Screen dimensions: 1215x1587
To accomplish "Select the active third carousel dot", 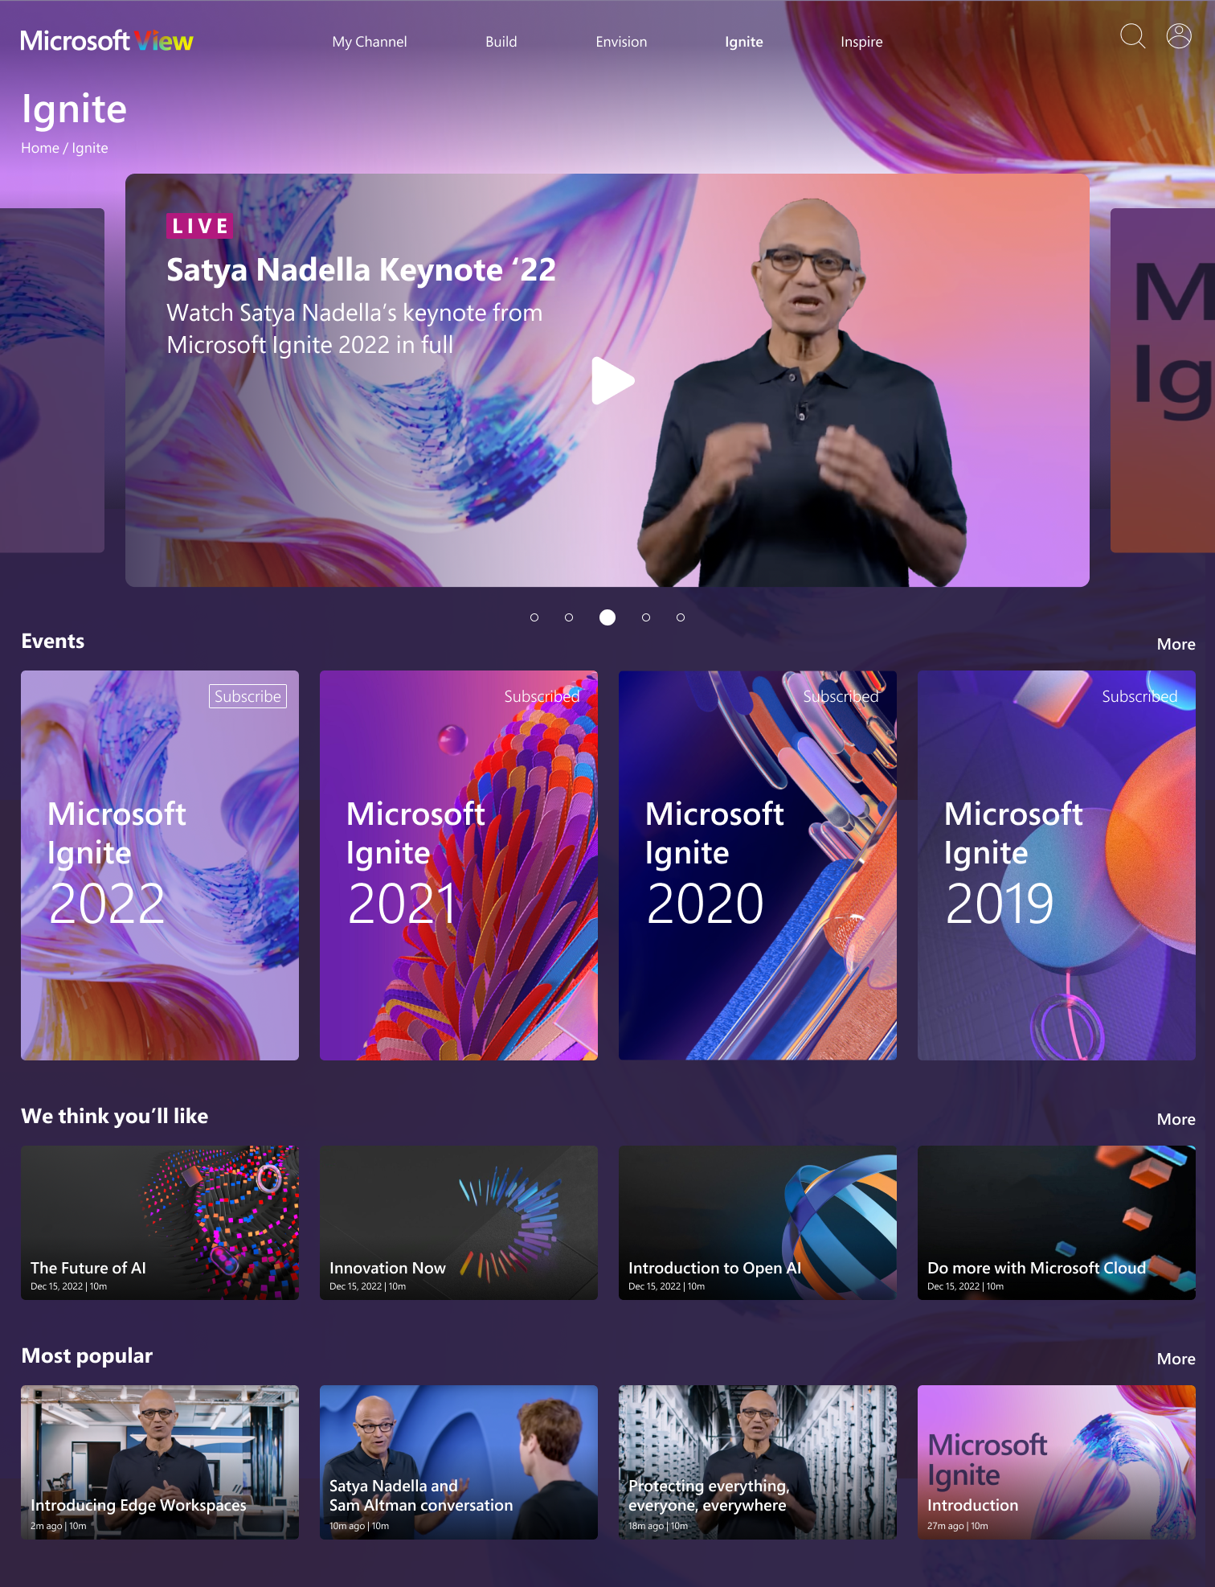I will (607, 617).
